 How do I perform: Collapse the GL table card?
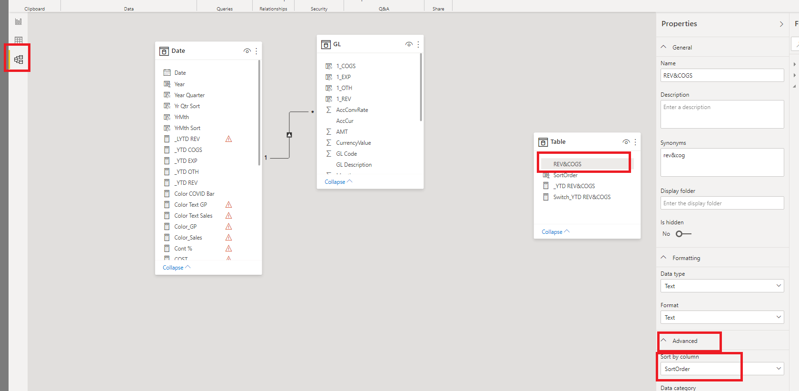[x=338, y=182]
